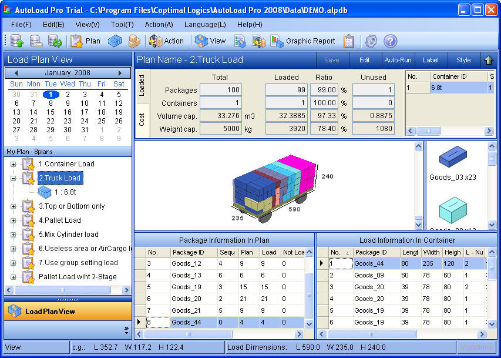Select January 15 in the calendar
The height and width of the screenshot is (358, 501).
51,112
